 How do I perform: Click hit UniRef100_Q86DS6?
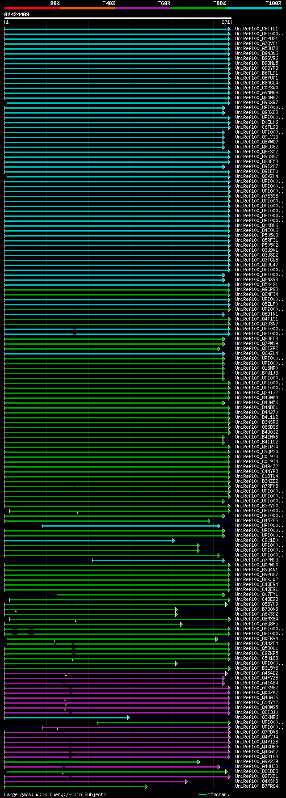point(257,427)
